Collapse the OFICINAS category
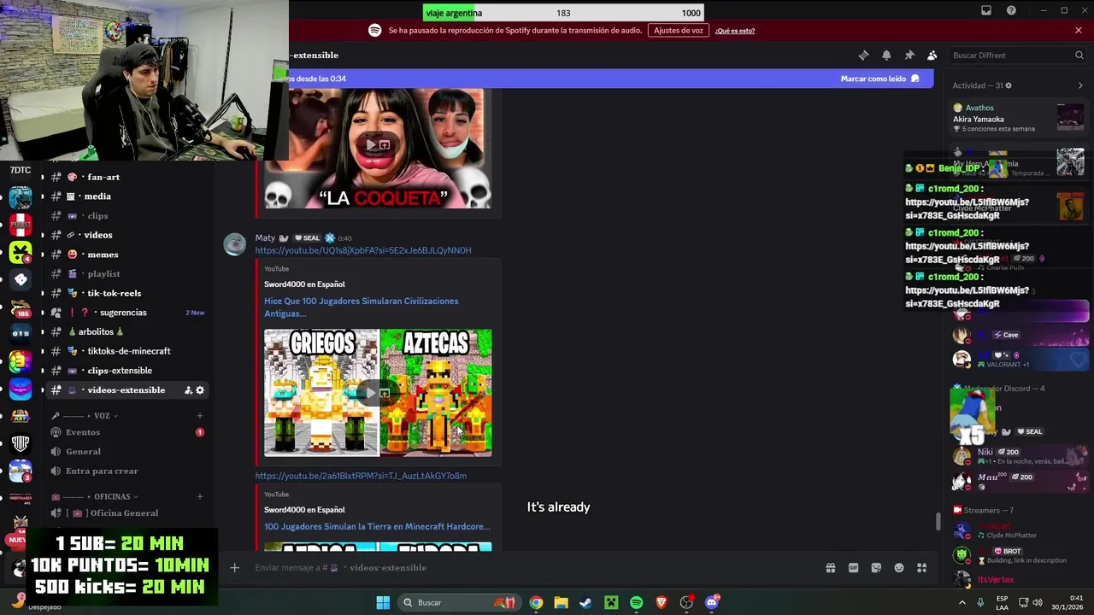This screenshot has height=615, width=1094. click(112, 496)
